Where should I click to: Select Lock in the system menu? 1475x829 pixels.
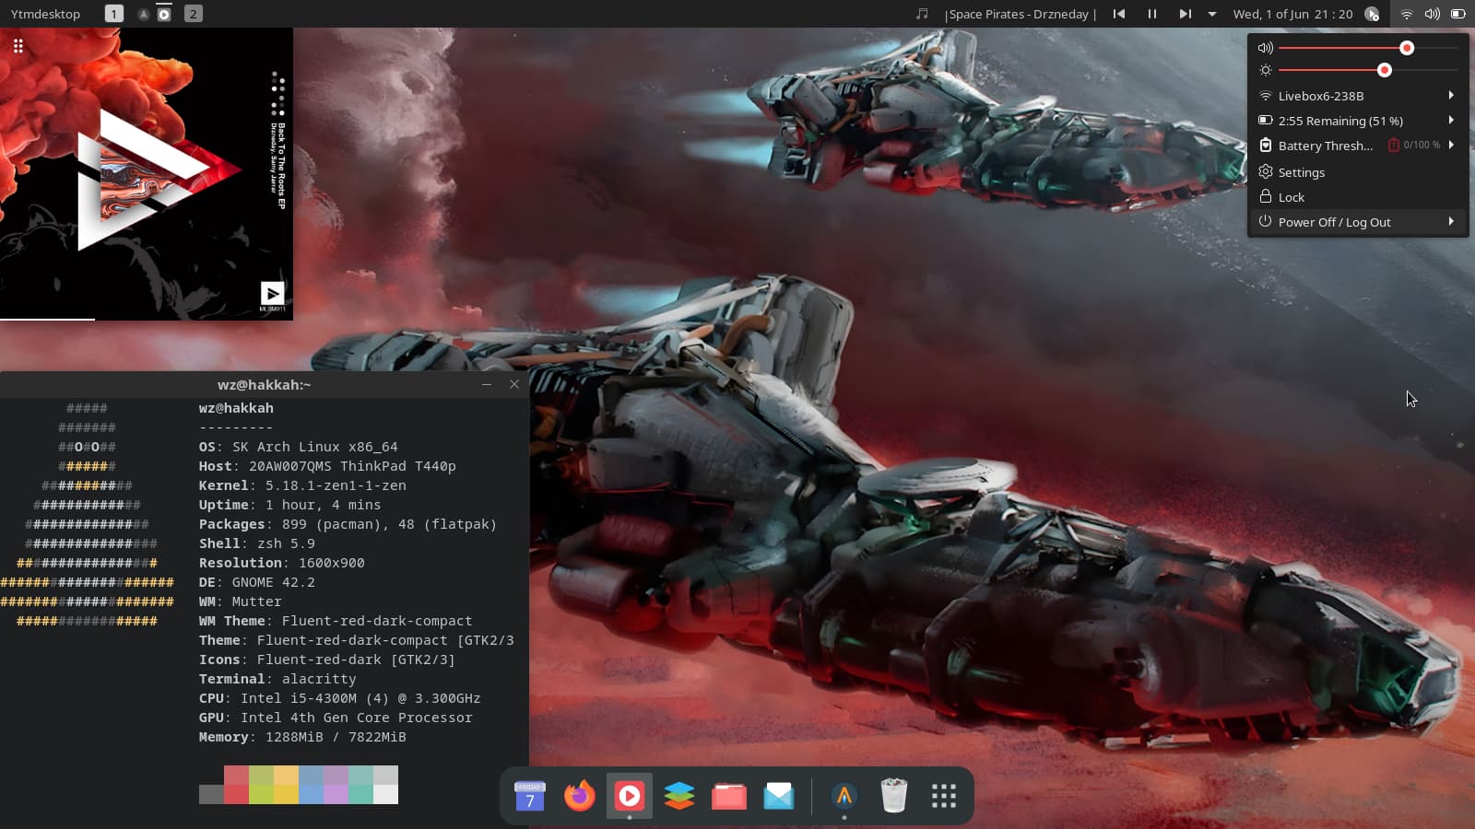tap(1291, 197)
